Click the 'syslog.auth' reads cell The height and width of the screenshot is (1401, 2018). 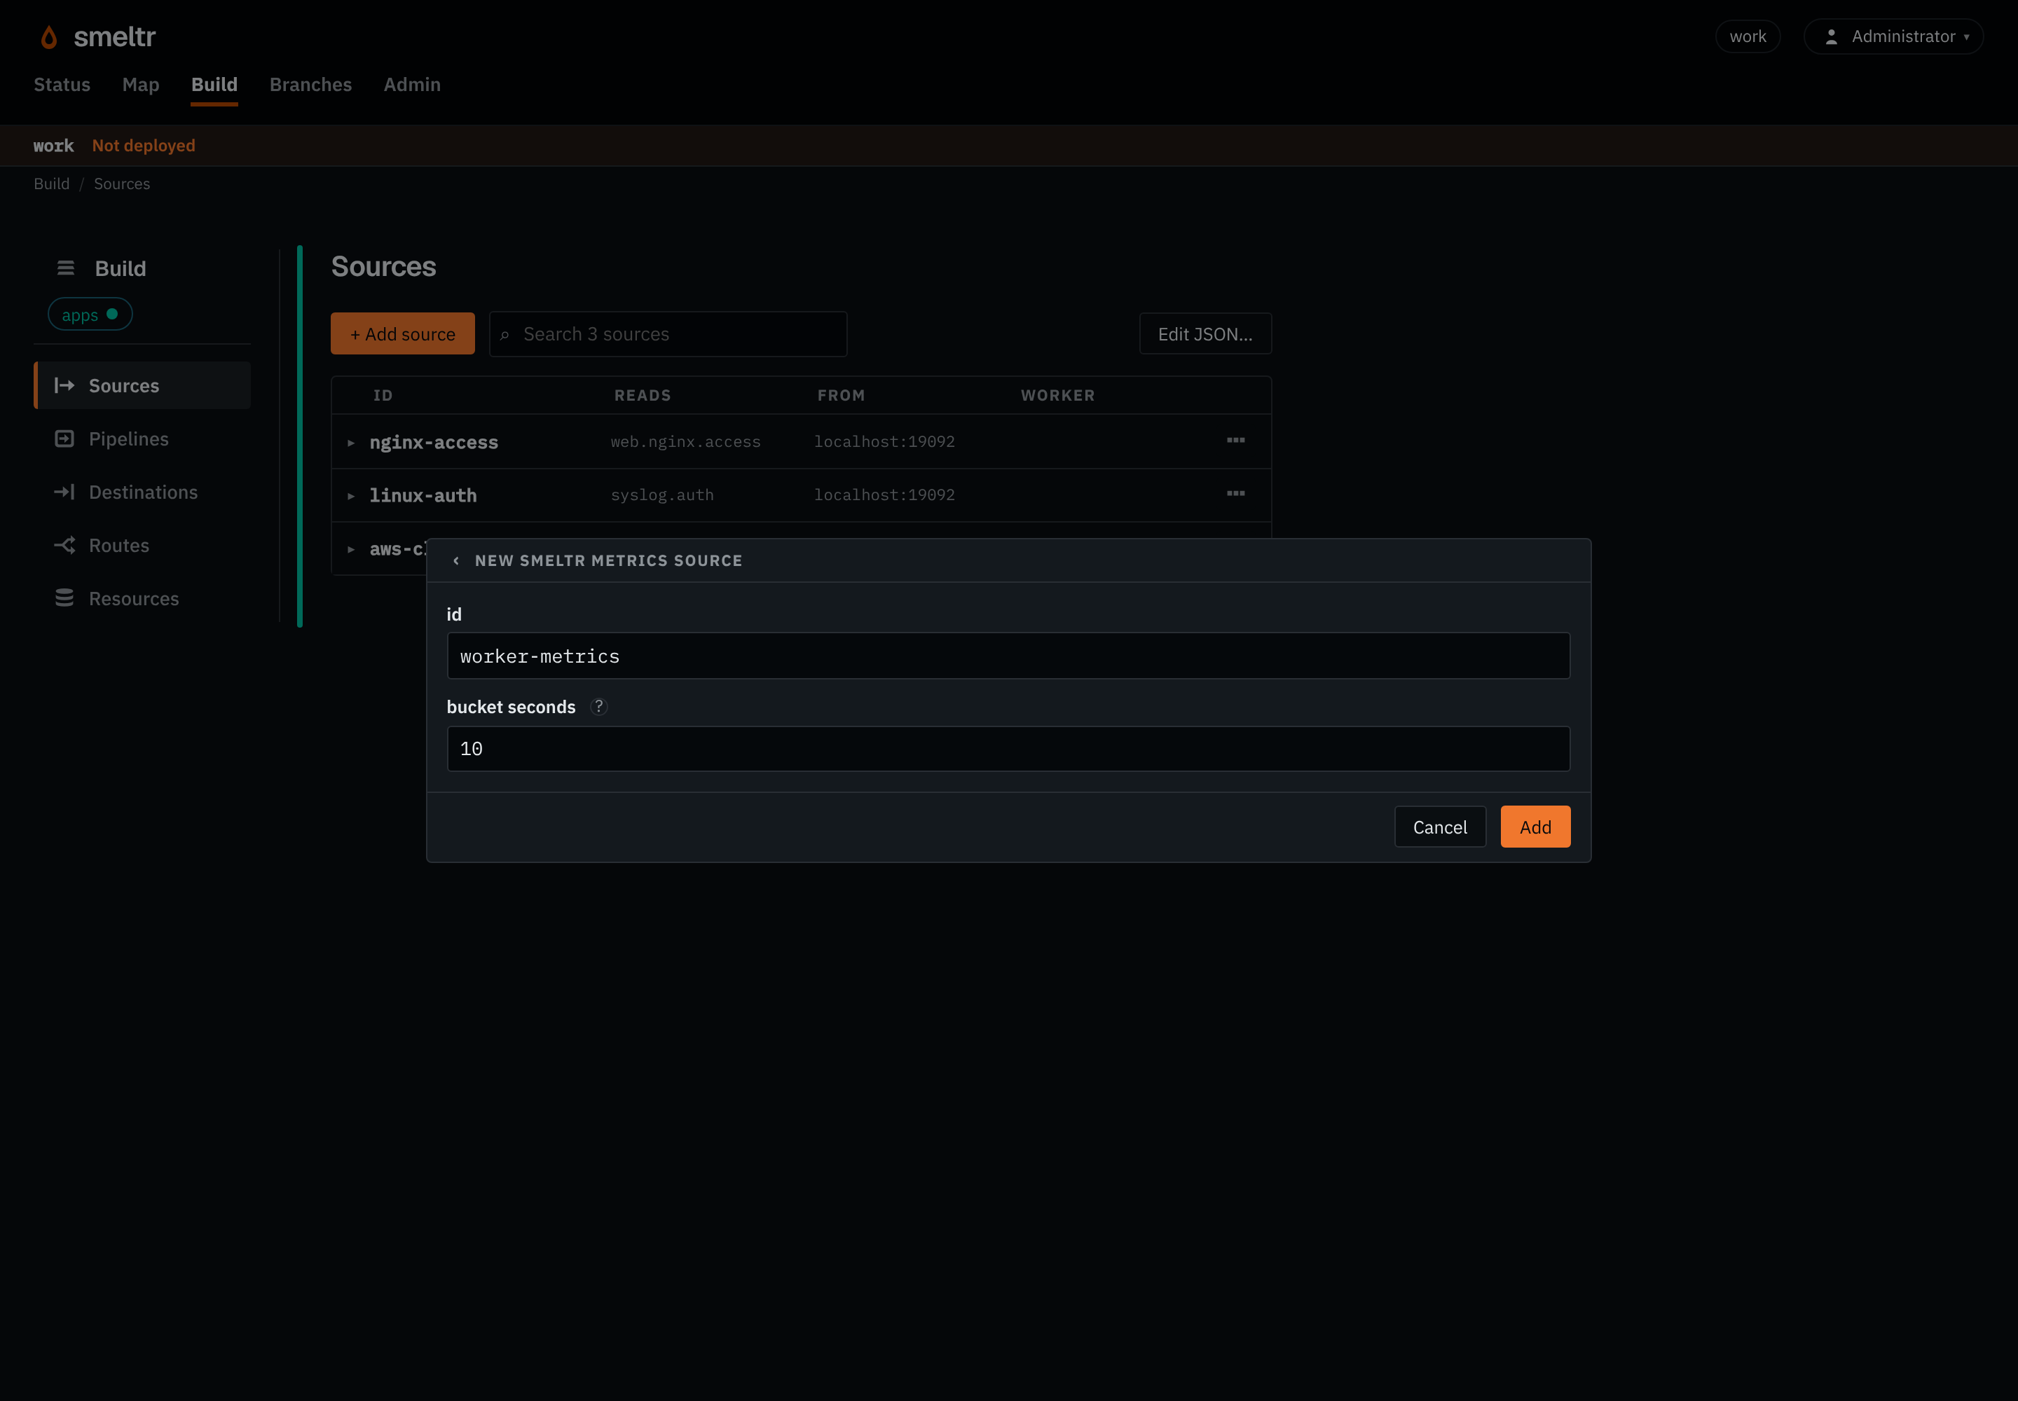pyautogui.click(x=662, y=495)
